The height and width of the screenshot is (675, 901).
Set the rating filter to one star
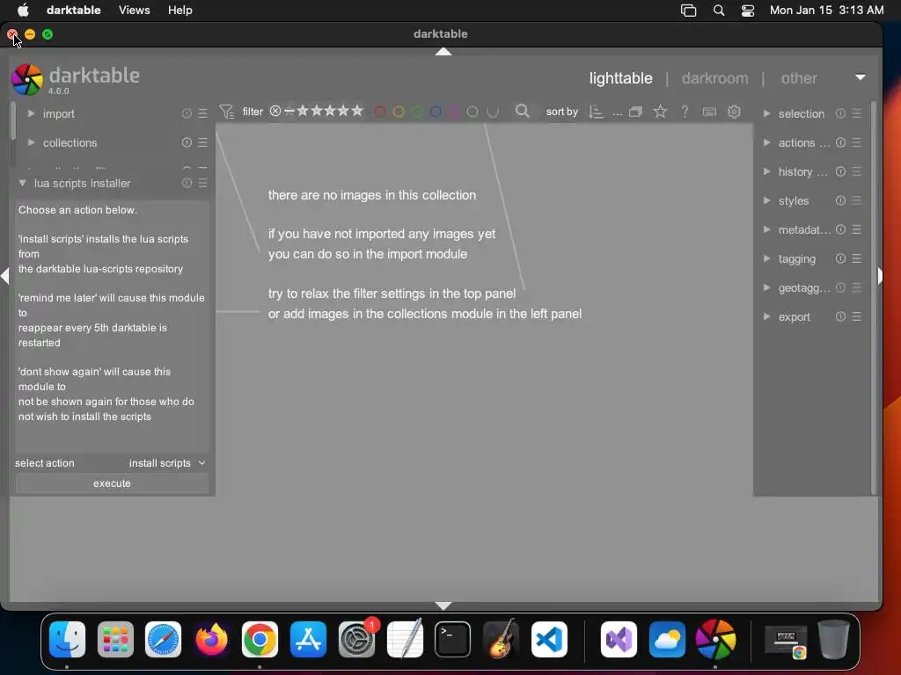pyautogui.click(x=303, y=111)
